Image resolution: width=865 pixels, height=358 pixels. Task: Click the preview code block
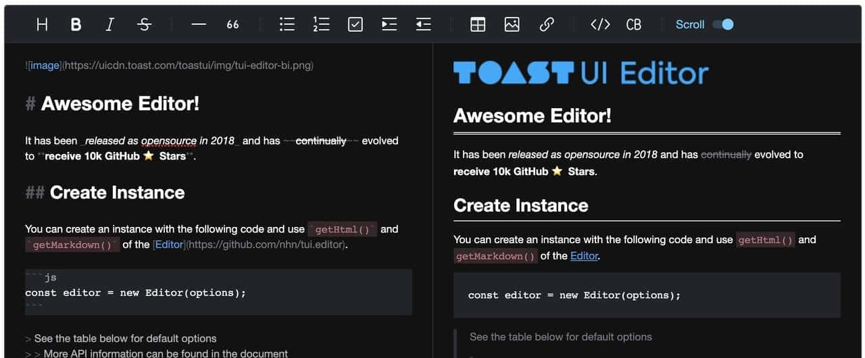pyautogui.click(x=647, y=295)
